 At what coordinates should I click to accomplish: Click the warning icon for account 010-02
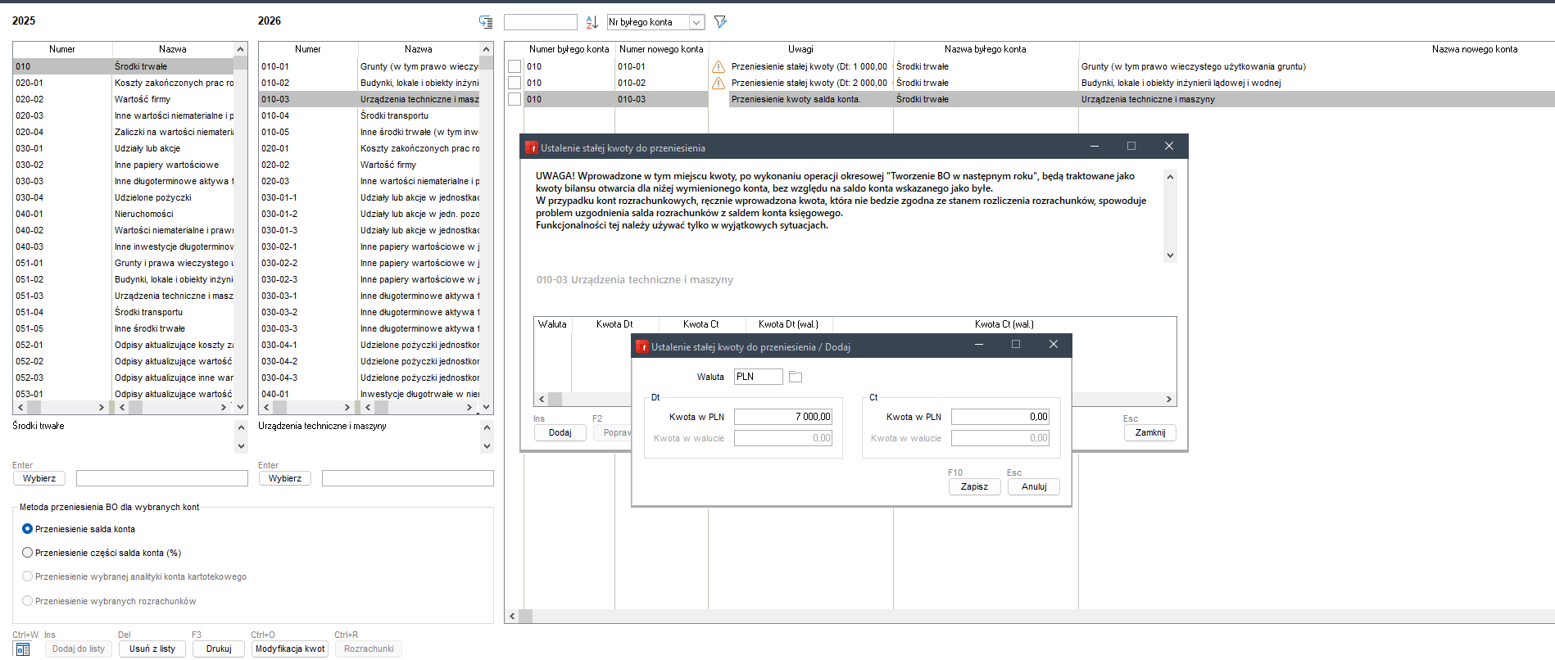[719, 83]
